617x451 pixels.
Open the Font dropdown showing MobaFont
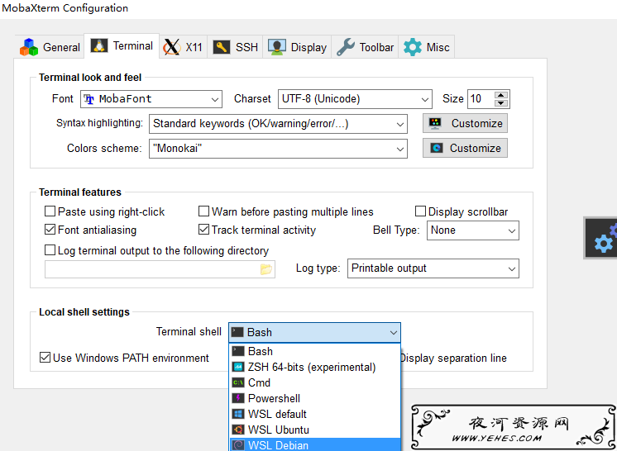(x=151, y=99)
